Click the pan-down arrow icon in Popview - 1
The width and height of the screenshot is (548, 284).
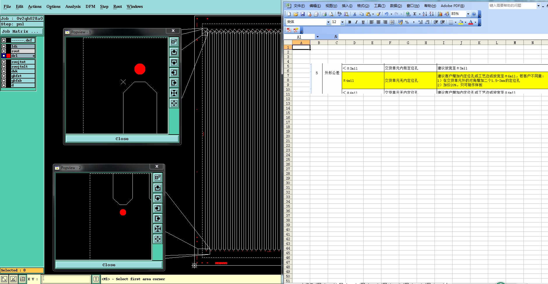[174, 62]
